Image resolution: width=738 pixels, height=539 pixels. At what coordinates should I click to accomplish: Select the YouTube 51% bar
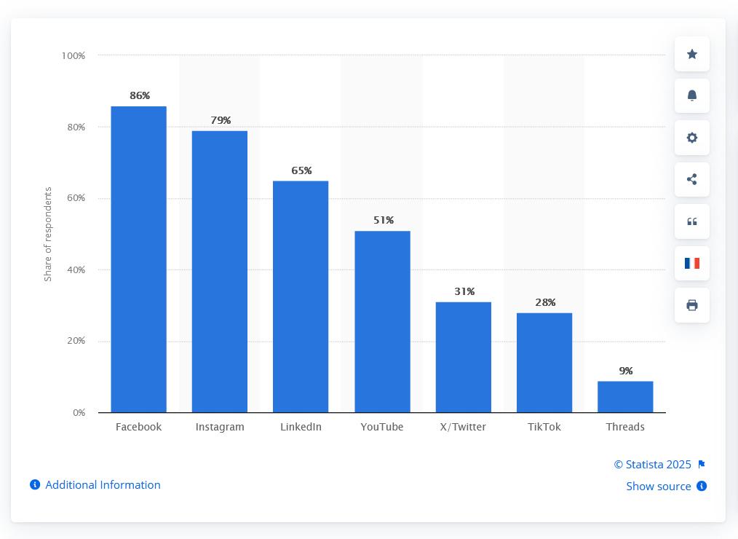(x=382, y=322)
